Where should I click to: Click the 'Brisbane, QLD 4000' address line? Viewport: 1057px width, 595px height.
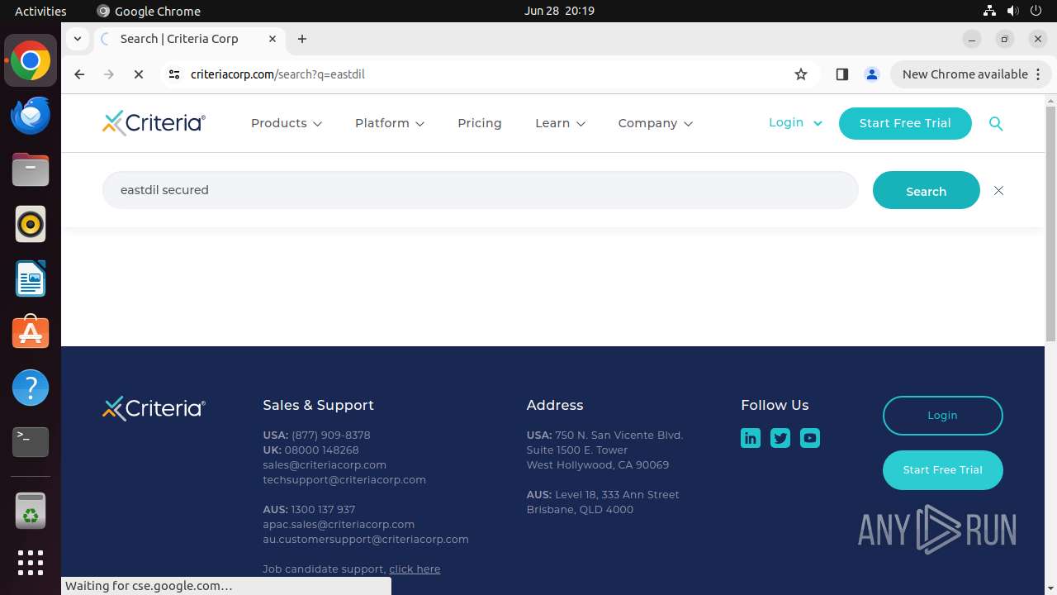pos(580,509)
